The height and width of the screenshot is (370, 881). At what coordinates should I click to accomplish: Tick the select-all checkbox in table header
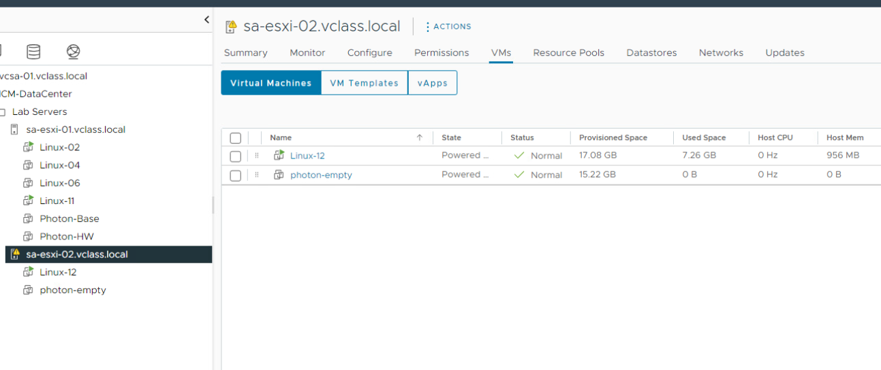click(236, 138)
